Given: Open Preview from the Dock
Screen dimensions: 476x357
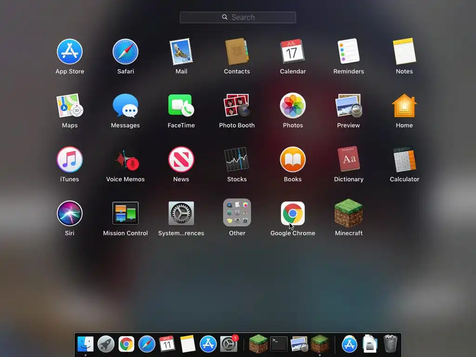Looking at the screenshot, I should (x=299, y=344).
